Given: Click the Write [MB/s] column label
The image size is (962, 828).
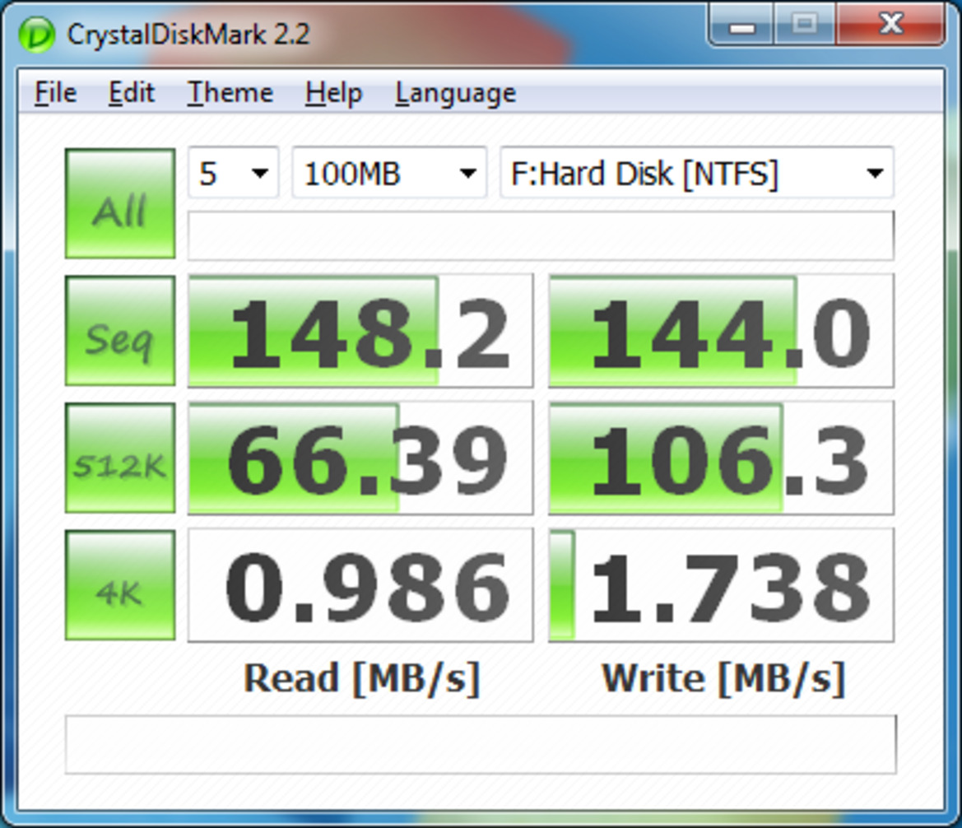Looking at the screenshot, I should (723, 679).
